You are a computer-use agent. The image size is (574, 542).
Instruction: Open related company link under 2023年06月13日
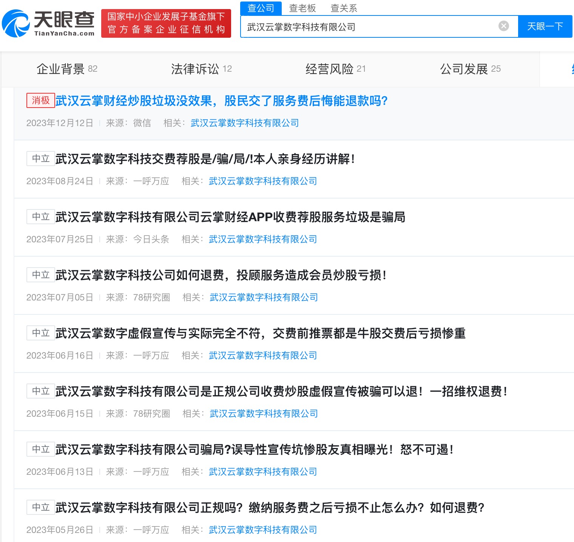point(263,472)
